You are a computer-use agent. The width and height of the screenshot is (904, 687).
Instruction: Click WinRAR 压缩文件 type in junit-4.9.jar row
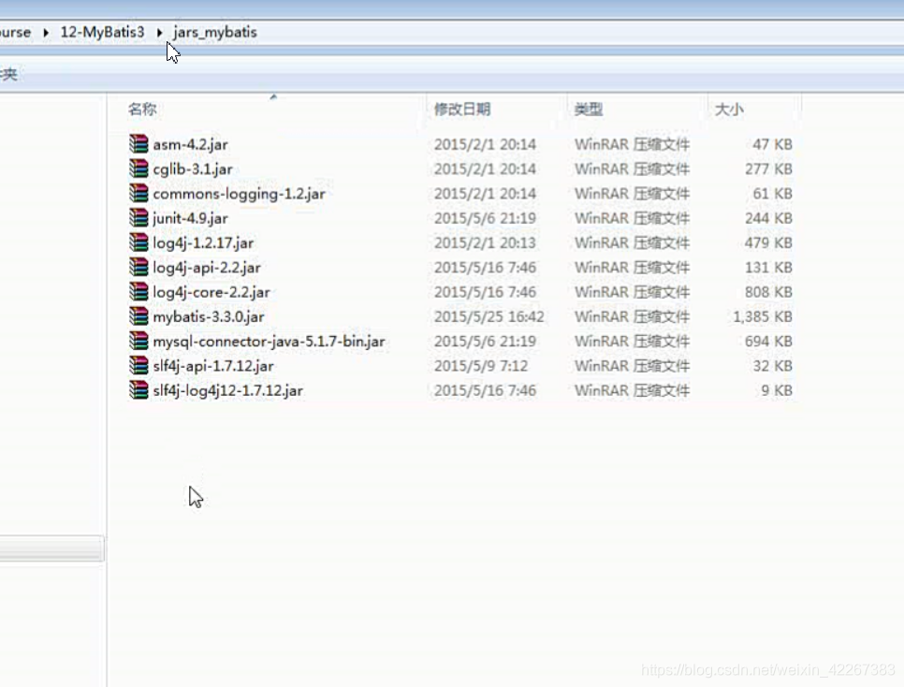pos(632,218)
